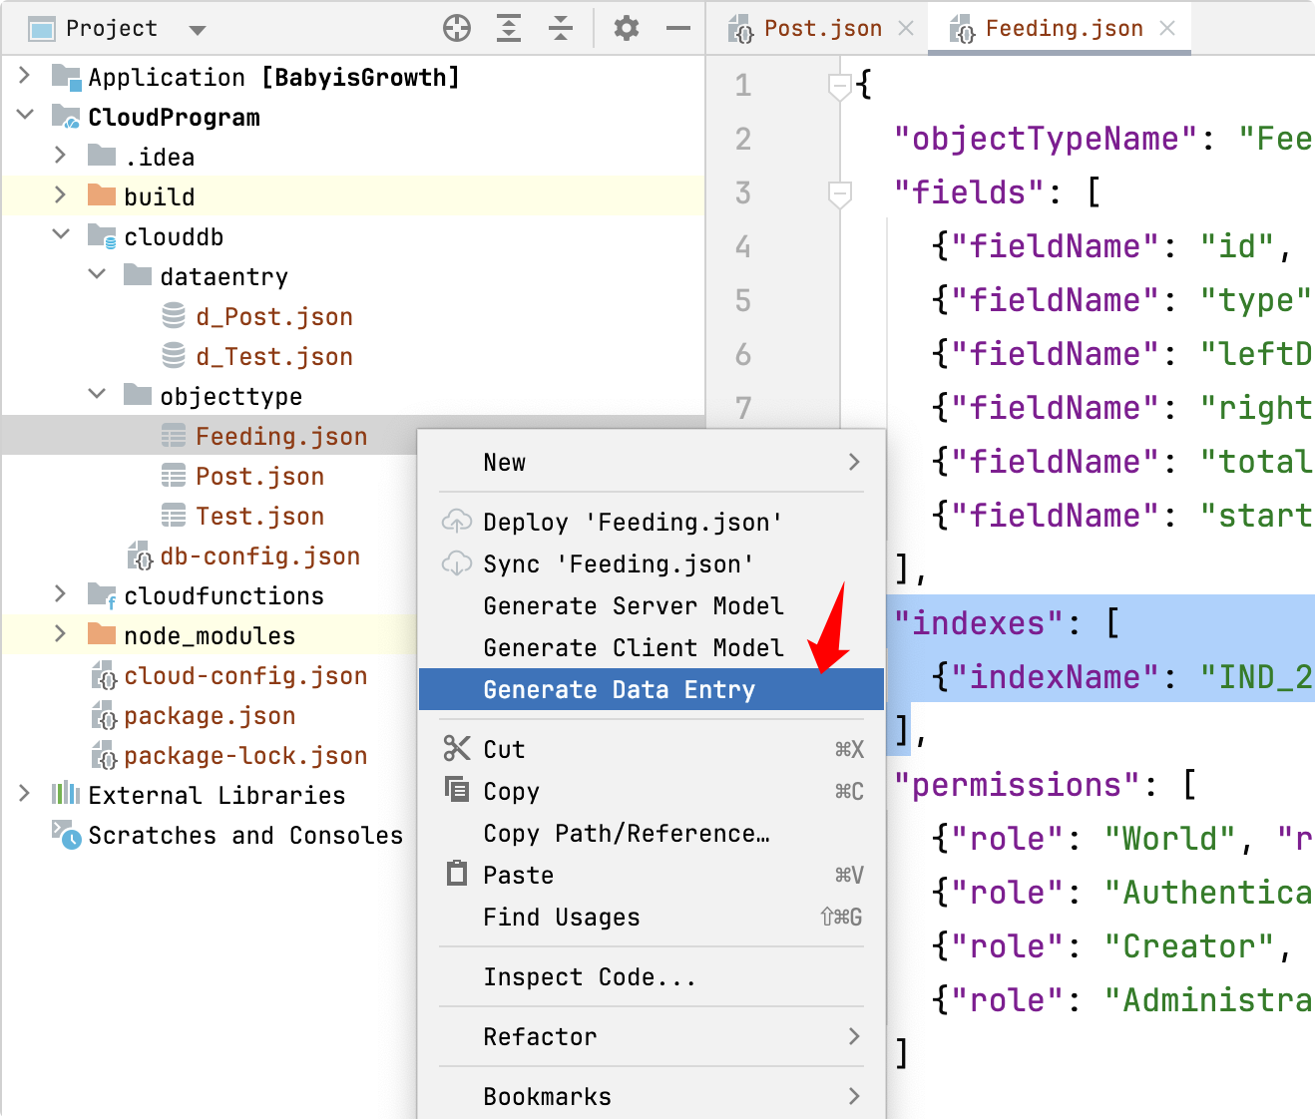Open the Bookmarks submenu
The height and width of the screenshot is (1119, 1315).
pos(651,1097)
